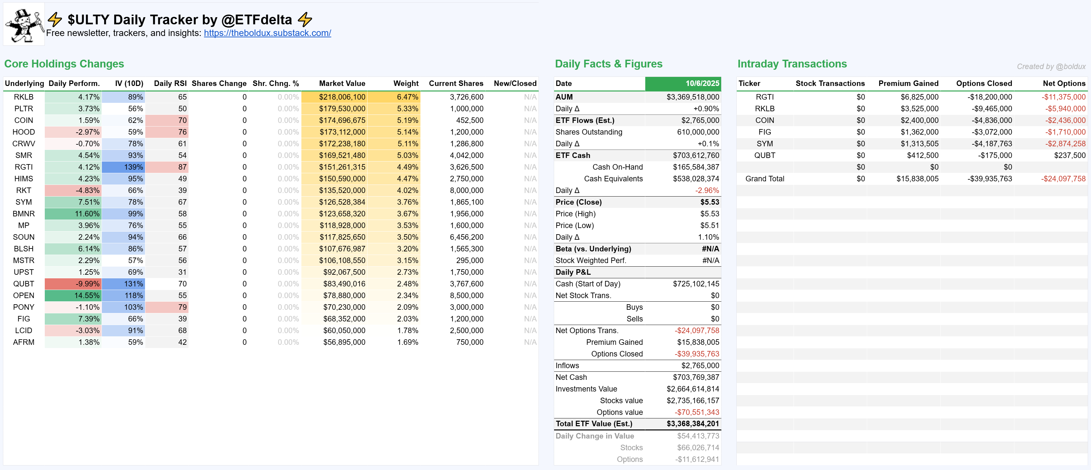Click OPEN's 14.55% daily performance cell

click(x=74, y=295)
